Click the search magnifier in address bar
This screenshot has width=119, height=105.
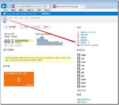point(45,6)
